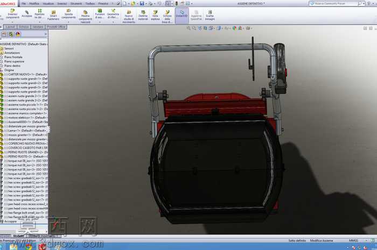377x250 pixels.
Task: Click the Scatta immagini tool
Action: pyautogui.click(x=210, y=15)
